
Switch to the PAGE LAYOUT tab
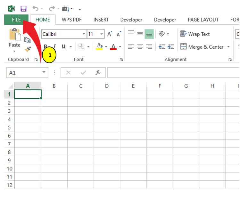click(203, 20)
